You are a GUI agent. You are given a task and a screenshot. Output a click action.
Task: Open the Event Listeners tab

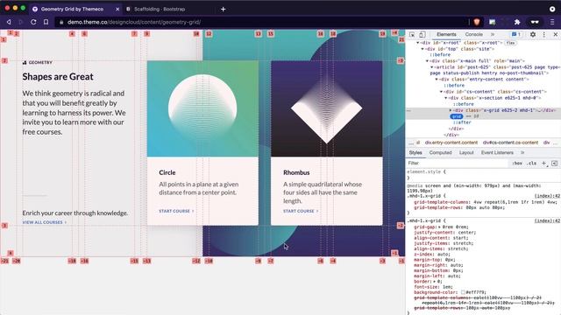point(497,152)
